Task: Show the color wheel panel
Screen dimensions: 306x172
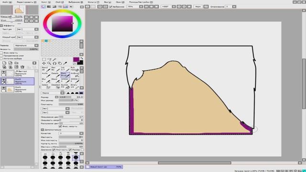Action: coord(44,7)
